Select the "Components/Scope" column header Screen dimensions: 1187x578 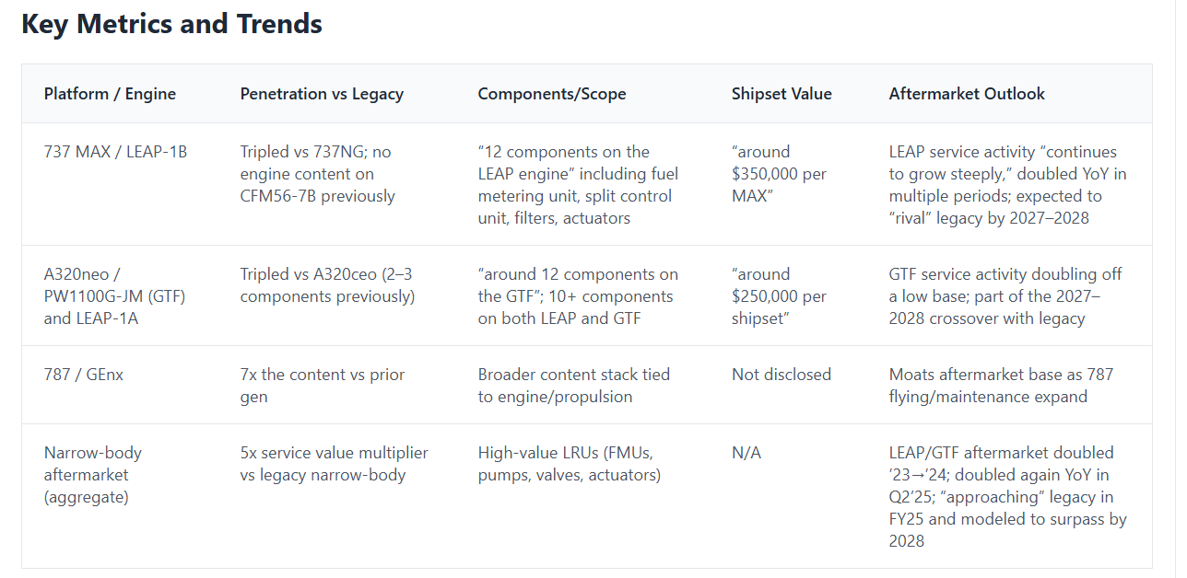(551, 94)
